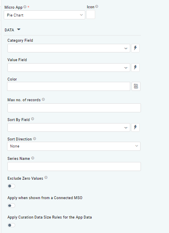Enable the Exclude Zero Values toggle

[x=11, y=186]
